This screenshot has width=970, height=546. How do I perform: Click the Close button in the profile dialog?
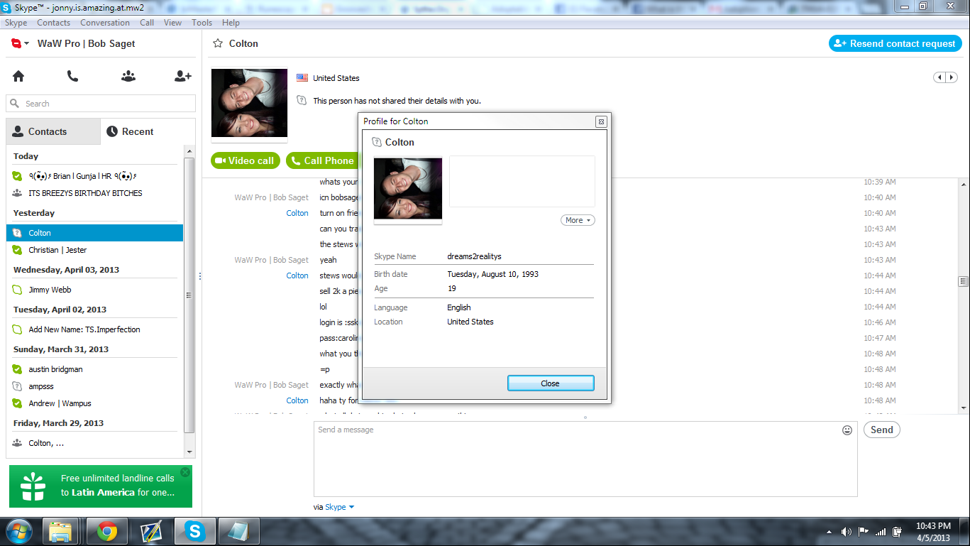(x=551, y=383)
